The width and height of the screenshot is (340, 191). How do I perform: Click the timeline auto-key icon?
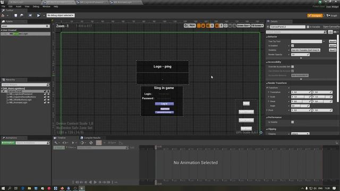[x=91, y=143]
